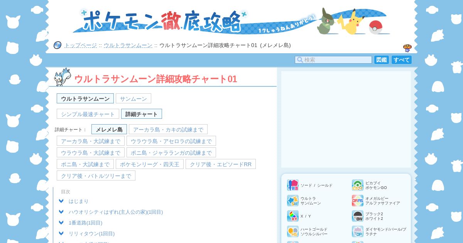Jump to ハウオリシティはずれ(主人公の家) link
The height and width of the screenshot is (243, 463).
click(116, 212)
